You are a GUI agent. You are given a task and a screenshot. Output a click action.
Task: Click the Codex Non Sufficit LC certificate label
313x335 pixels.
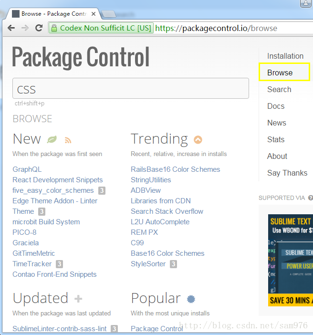tap(105, 28)
